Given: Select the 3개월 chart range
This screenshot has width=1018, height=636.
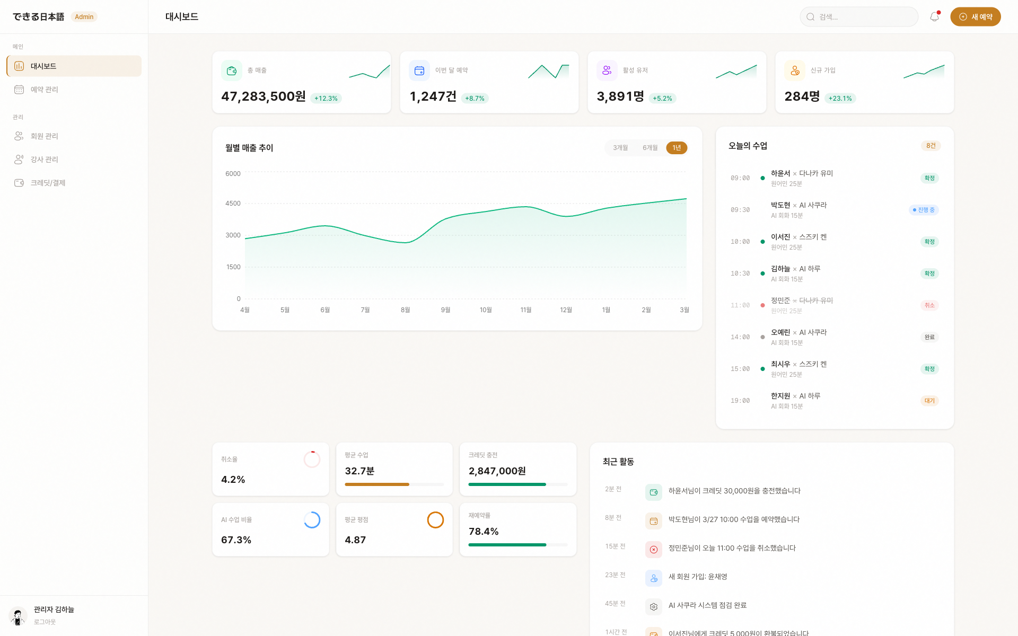Looking at the screenshot, I should (620, 148).
